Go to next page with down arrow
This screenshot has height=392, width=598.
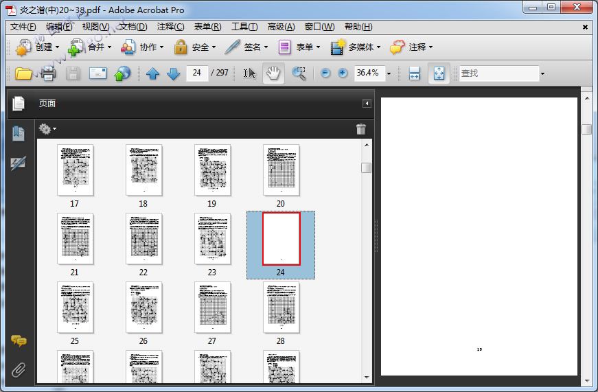coord(173,73)
